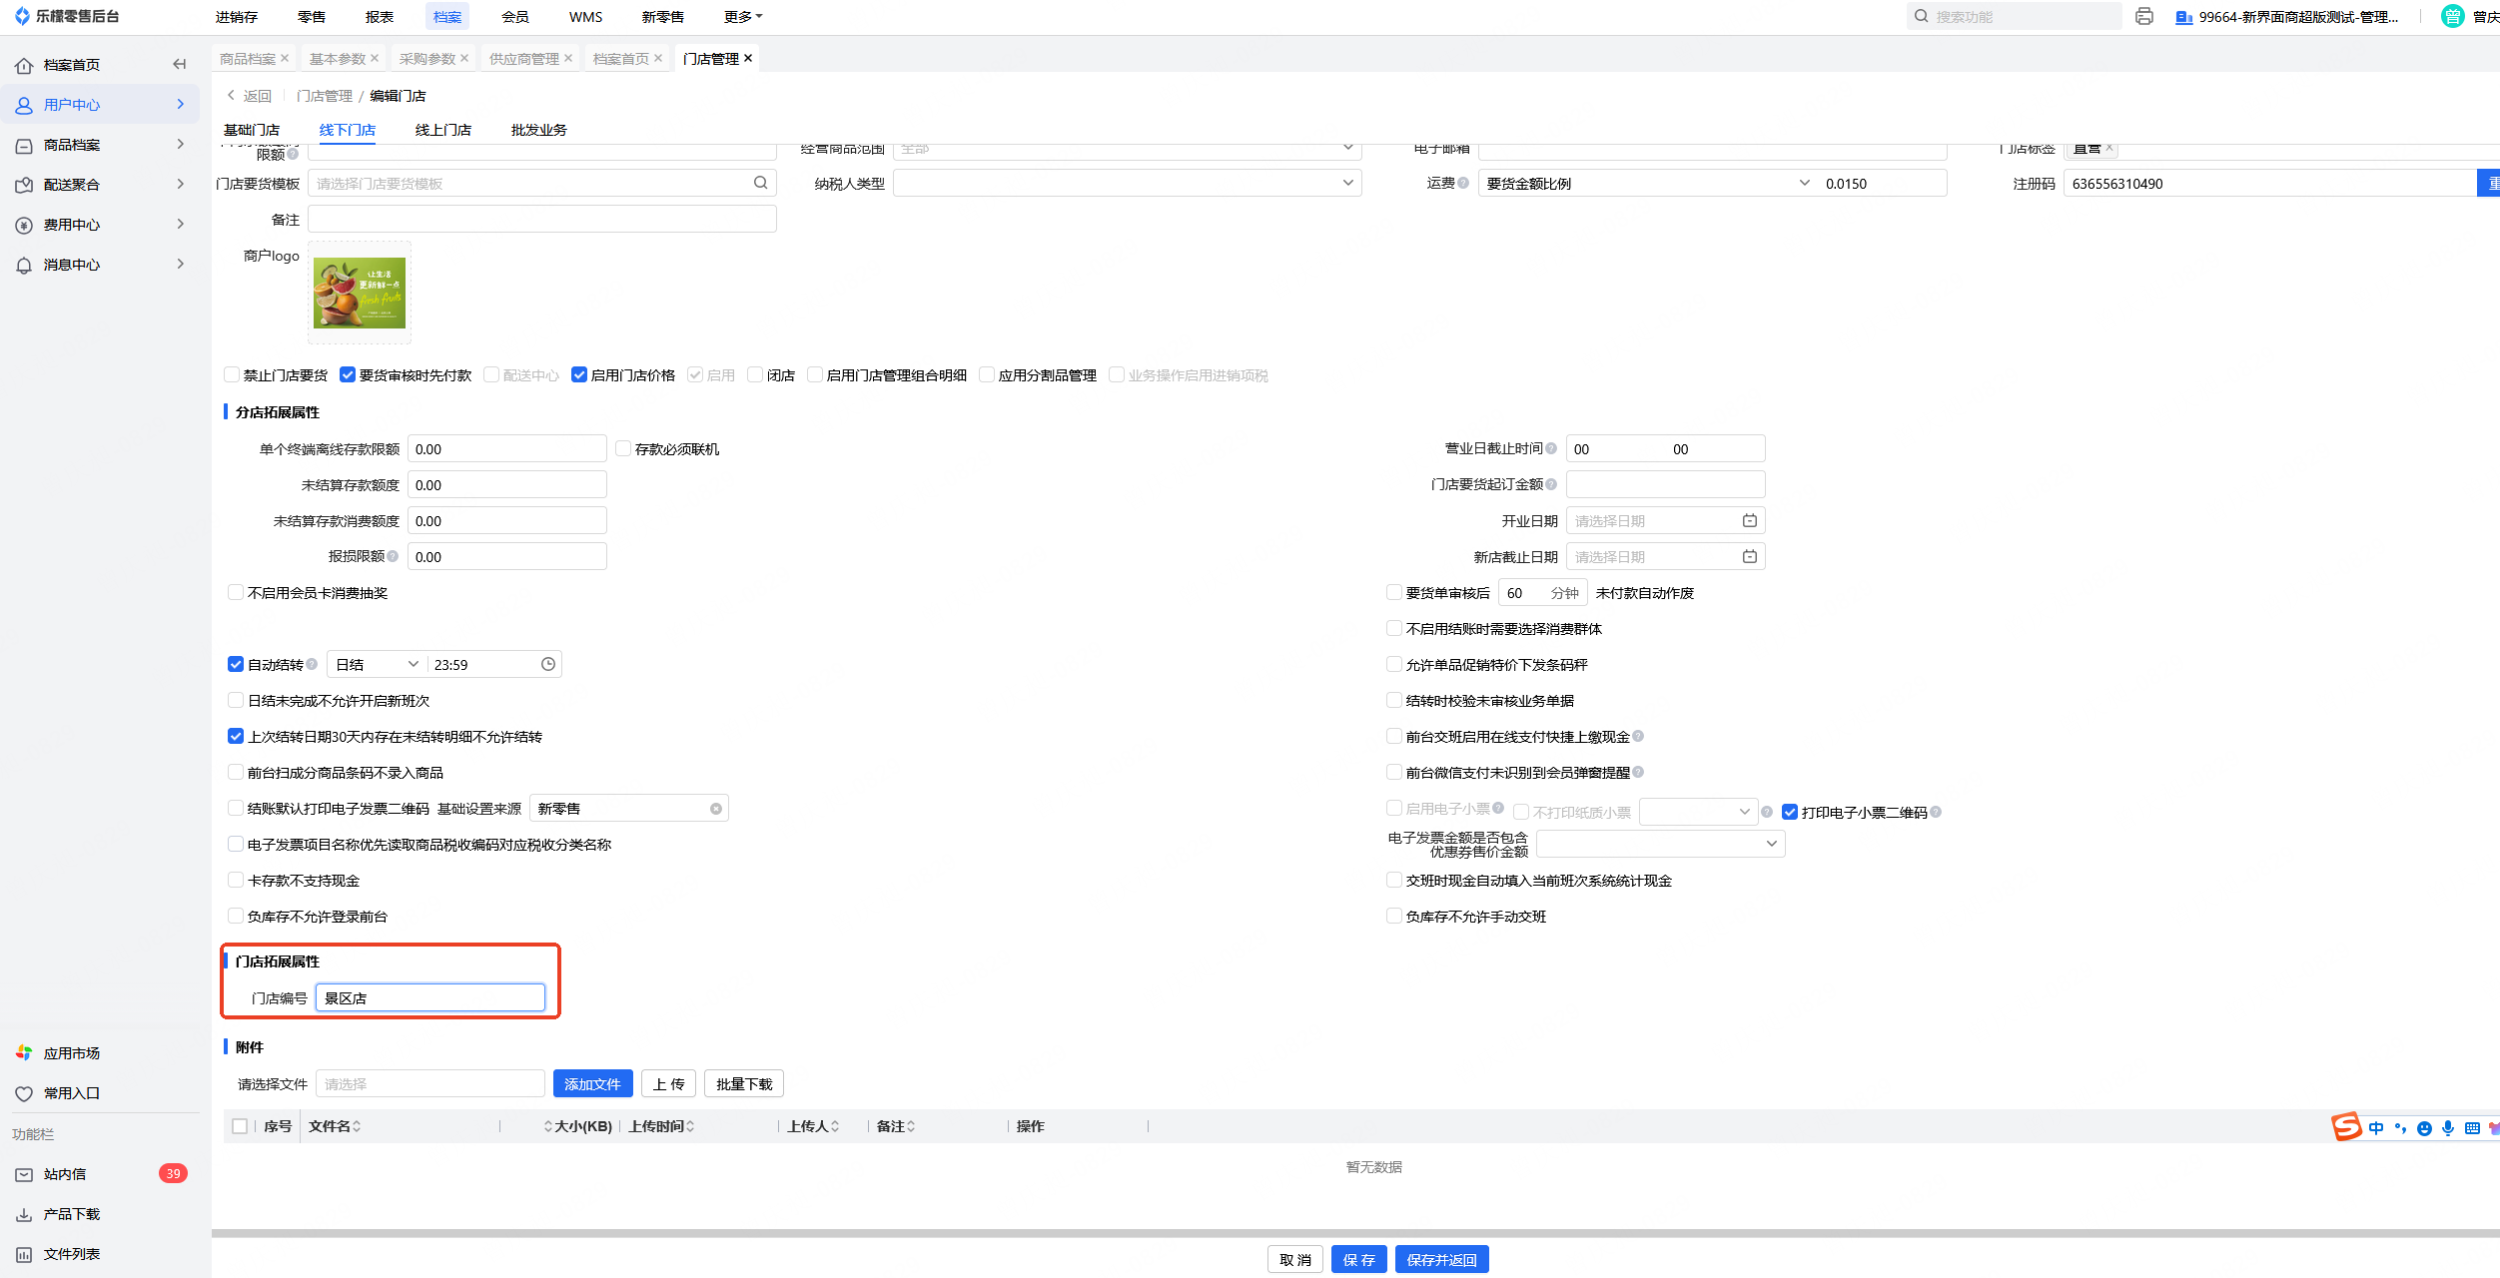Open 产品下载 download icon in sidebar
Viewport: 2500px width, 1278px height.
pyautogui.click(x=24, y=1214)
